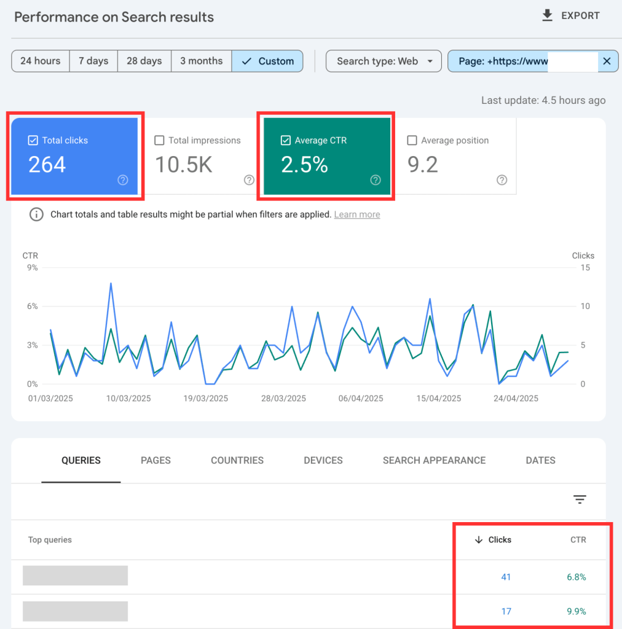Screen dimensions: 622x629
Task: Click the info icon beside chart totals notice
Action: 37,214
